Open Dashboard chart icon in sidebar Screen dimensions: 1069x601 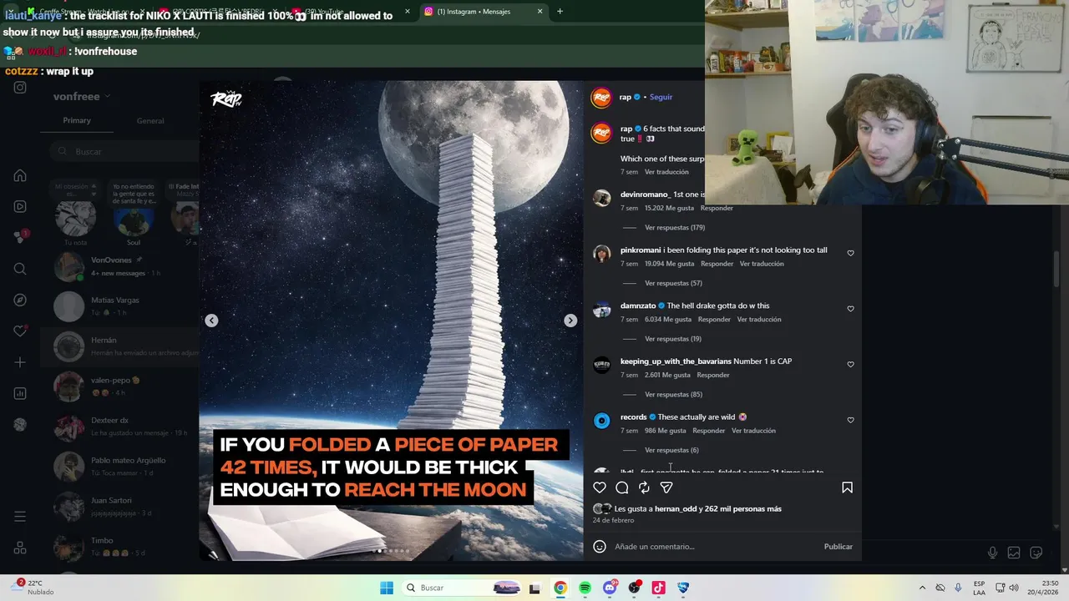pyautogui.click(x=20, y=393)
